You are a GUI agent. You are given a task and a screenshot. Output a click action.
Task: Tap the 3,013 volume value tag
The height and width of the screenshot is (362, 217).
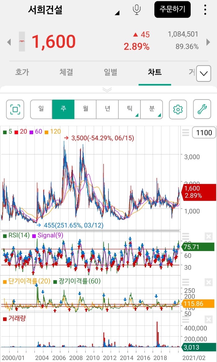pyautogui.click(x=198, y=347)
